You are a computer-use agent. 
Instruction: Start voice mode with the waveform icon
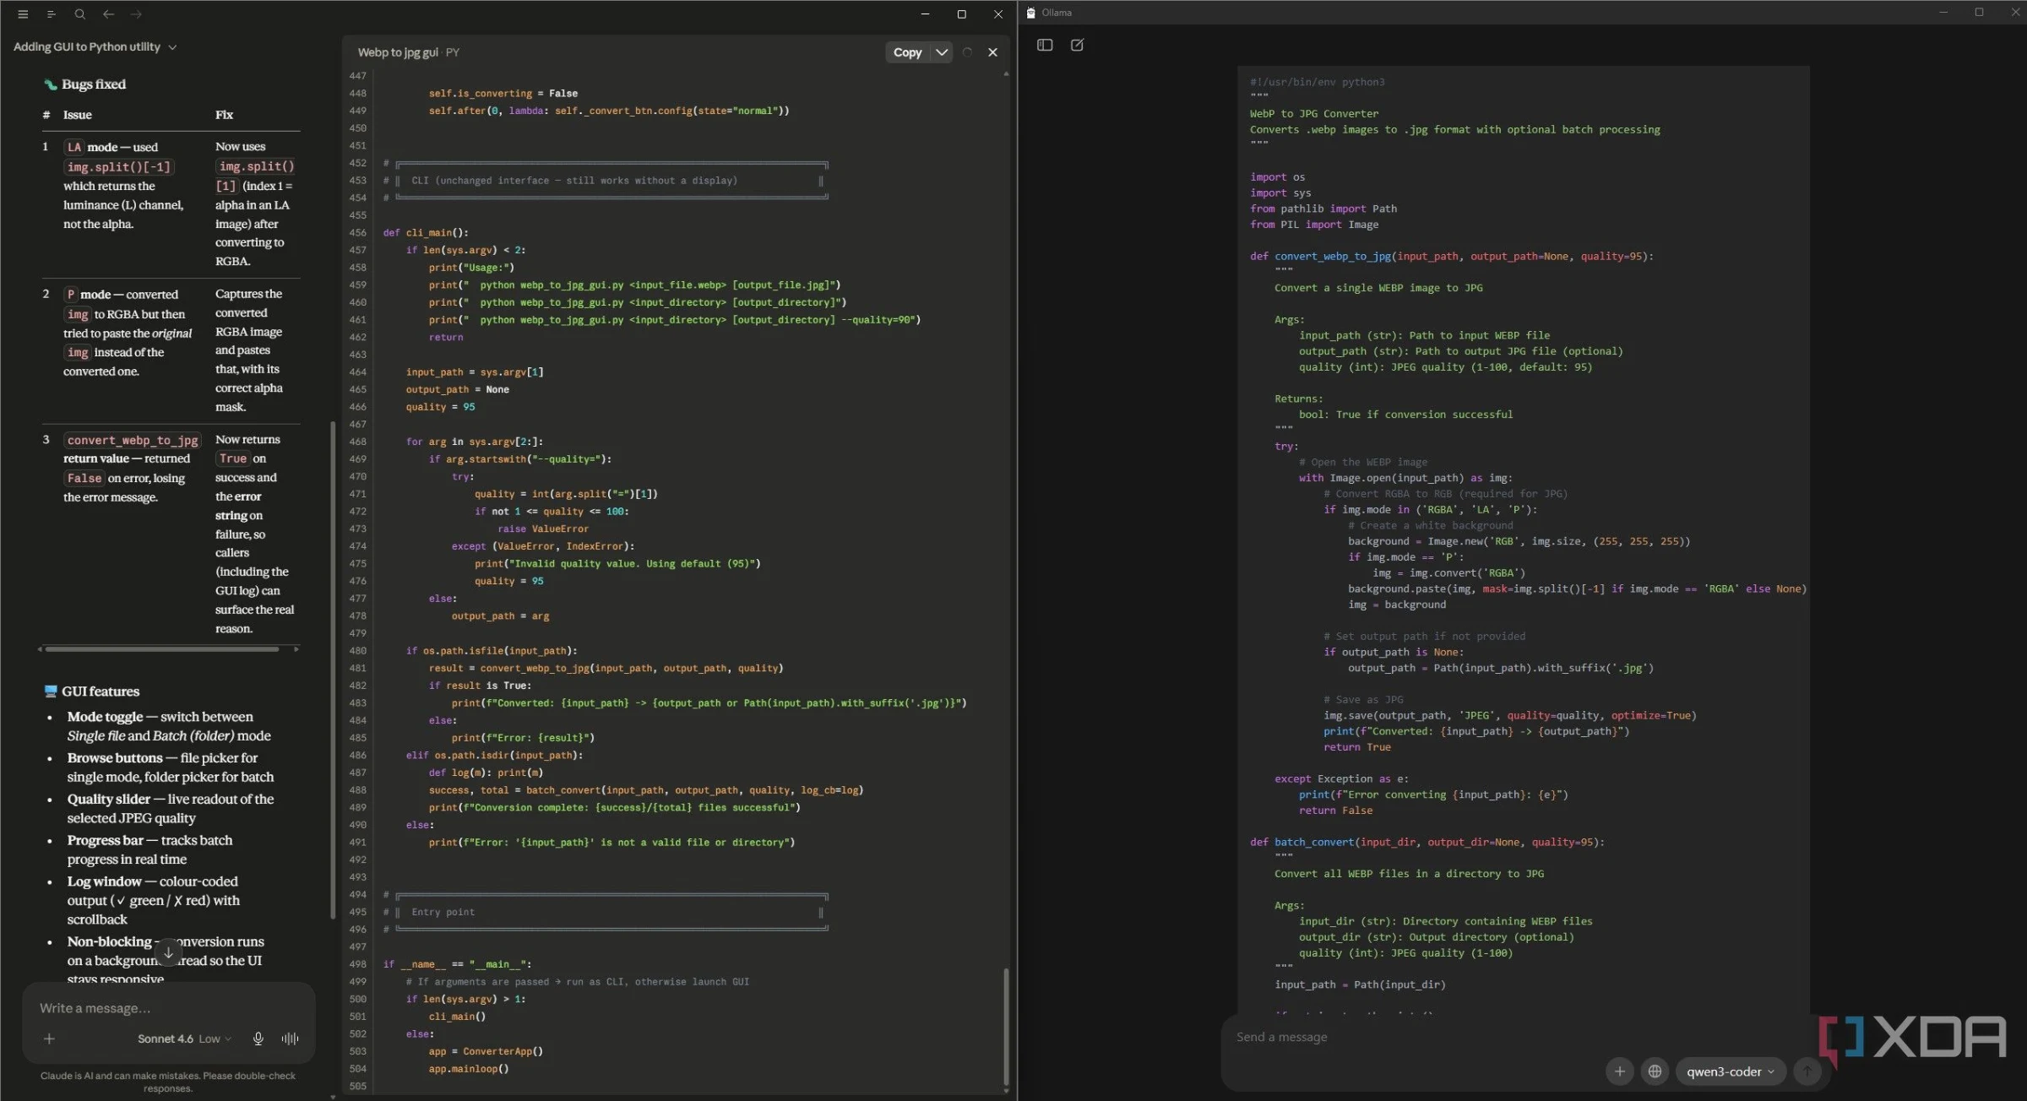[x=290, y=1039]
